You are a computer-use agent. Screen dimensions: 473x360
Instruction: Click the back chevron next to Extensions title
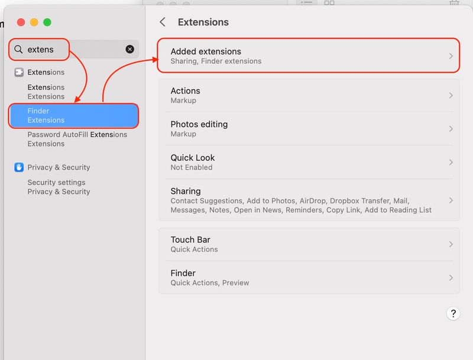point(163,21)
